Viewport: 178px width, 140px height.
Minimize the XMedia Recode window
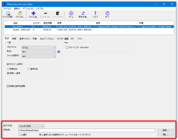(156, 4)
